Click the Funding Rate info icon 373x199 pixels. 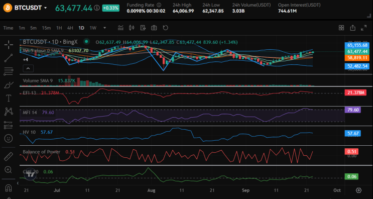[159, 5]
